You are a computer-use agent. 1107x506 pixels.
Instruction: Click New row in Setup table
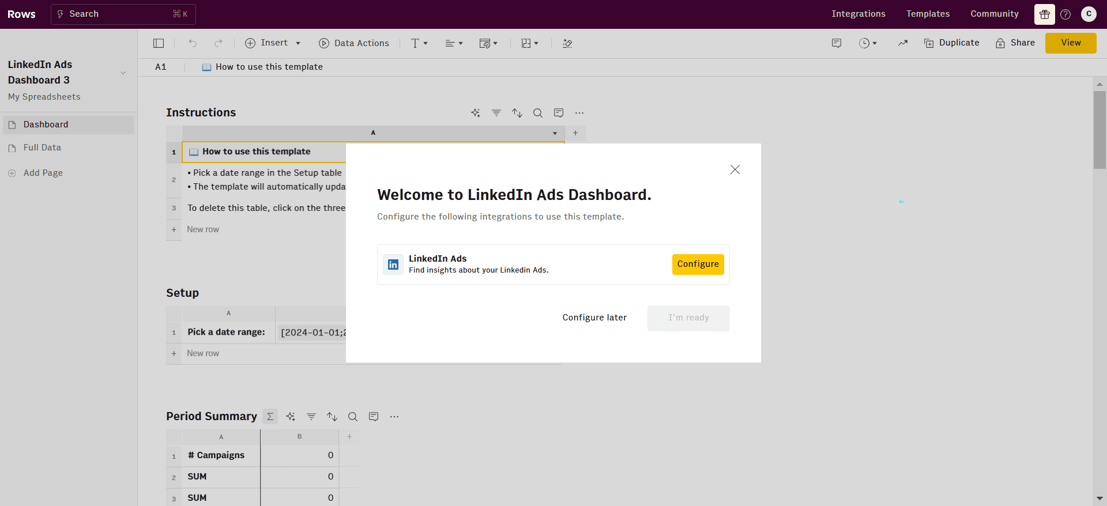pos(203,353)
